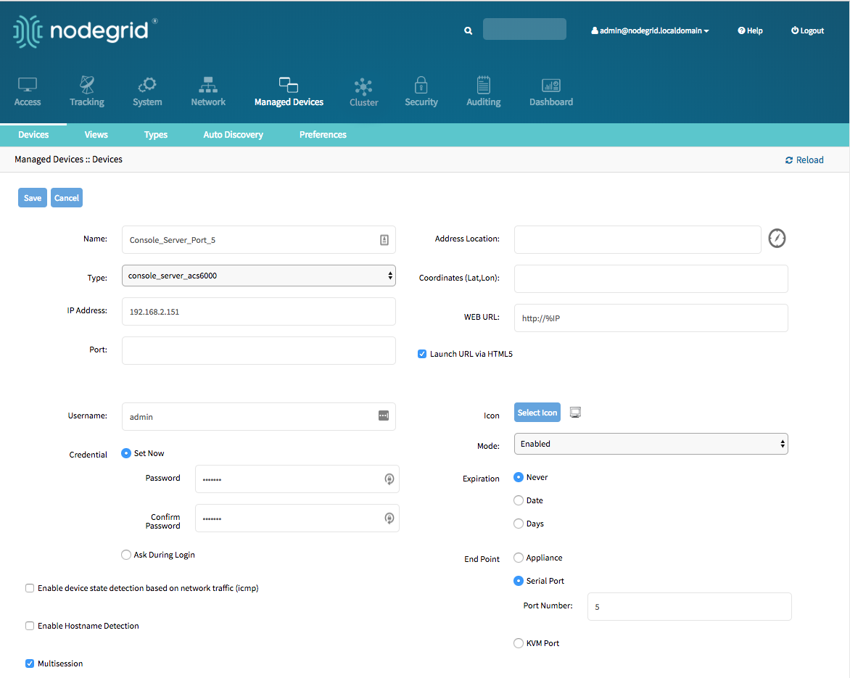Click the Port Number field
The height and width of the screenshot is (678, 850).
pyautogui.click(x=689, y=606)
